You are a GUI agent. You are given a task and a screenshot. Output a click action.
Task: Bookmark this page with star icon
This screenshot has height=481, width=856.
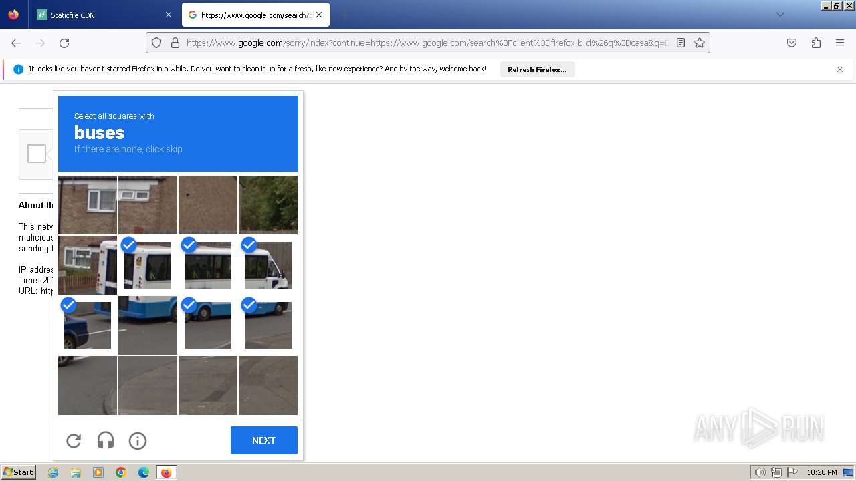[x=700, y=43]
